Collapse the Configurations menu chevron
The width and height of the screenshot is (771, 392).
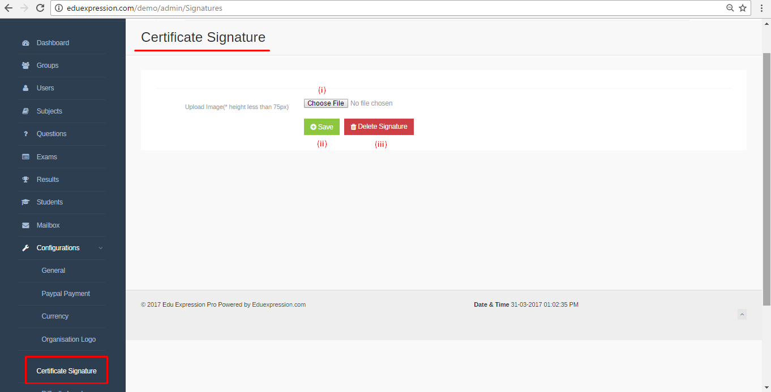[101, 248]
